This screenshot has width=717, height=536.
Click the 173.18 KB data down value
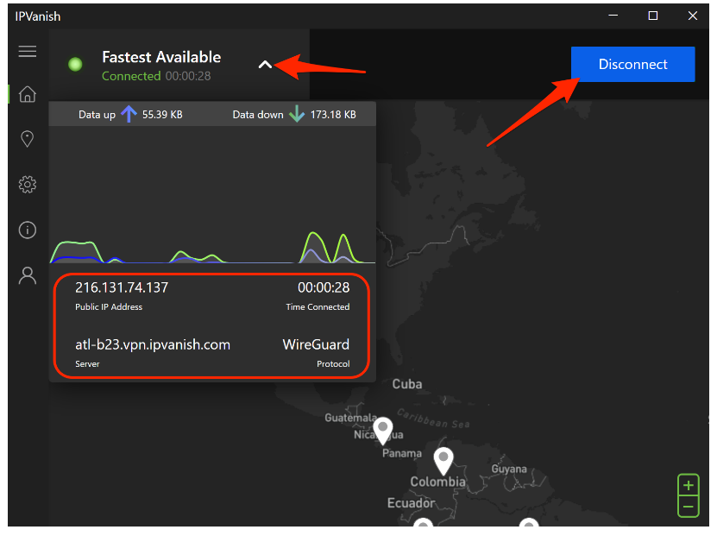(333, 114)
